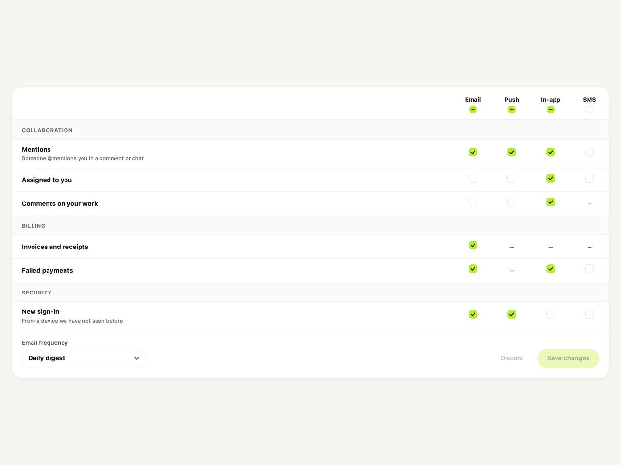The height and width of the screenshot is (465, 621).
Task: Click the Discard button
Action: pos(512,358)
